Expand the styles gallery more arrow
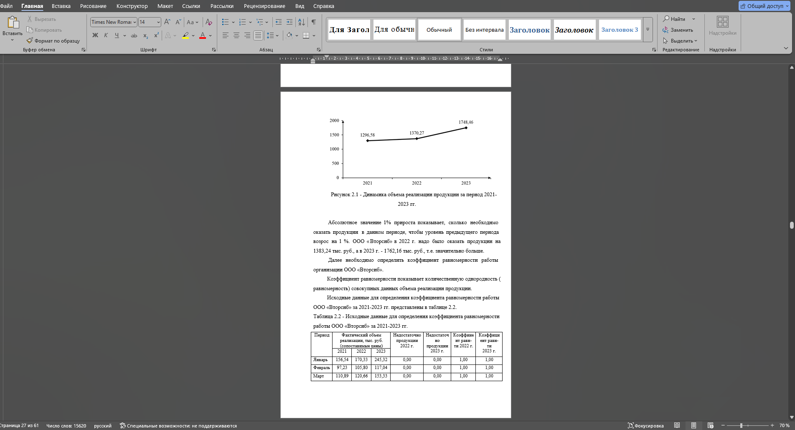The height and width of the screenshot is (430, 795). (x=648, y=30)
